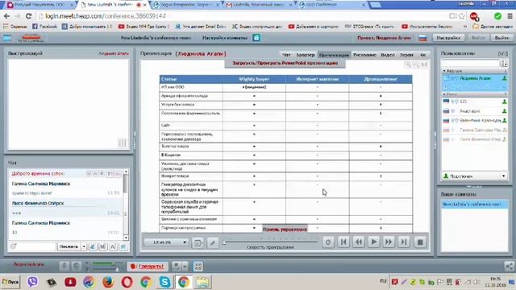The height and width of the screenshot is (290, 516).
Task: Open the hidden bookmarks chevron in bookmarks bar
Action: [465, 27]
